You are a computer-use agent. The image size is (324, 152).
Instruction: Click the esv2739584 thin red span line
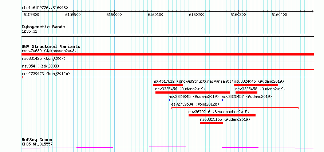(235, 108)
